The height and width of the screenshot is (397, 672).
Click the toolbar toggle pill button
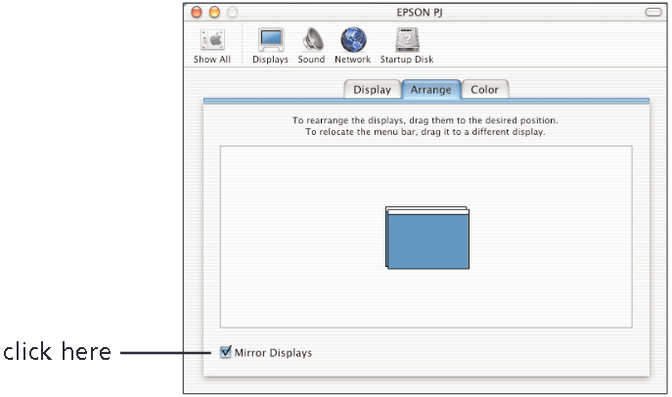653,12
